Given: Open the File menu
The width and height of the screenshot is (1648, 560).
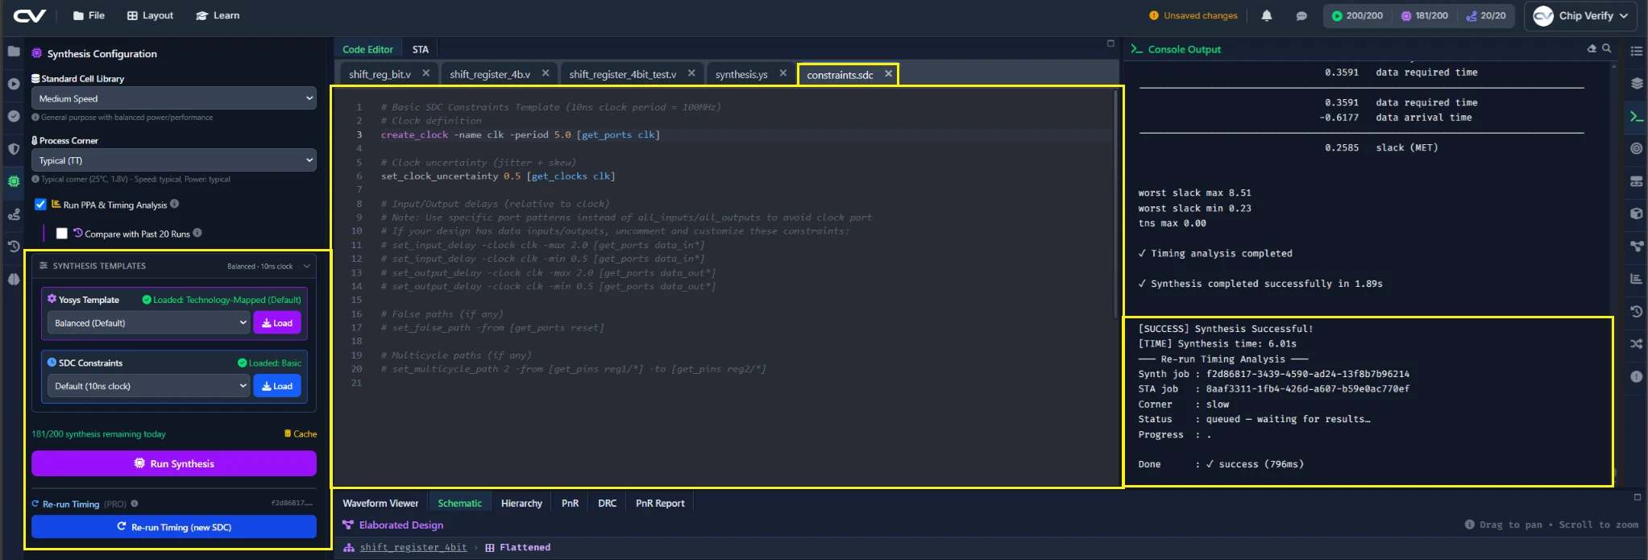Looking at the screenshot, I should (x=89, y=15).
